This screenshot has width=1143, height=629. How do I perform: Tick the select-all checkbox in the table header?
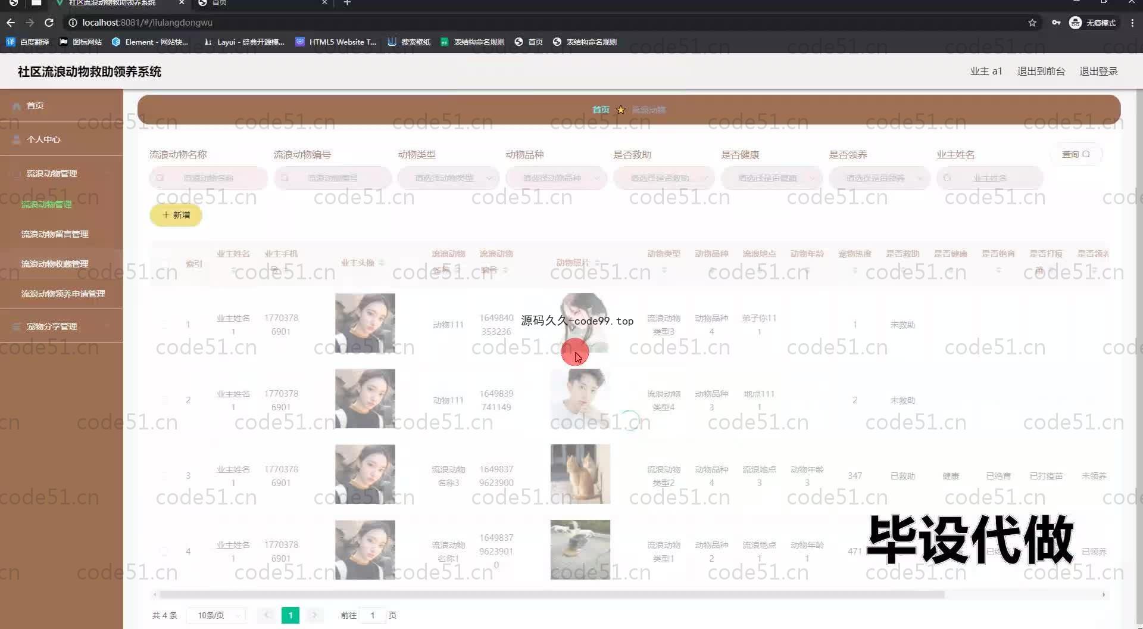165,263
